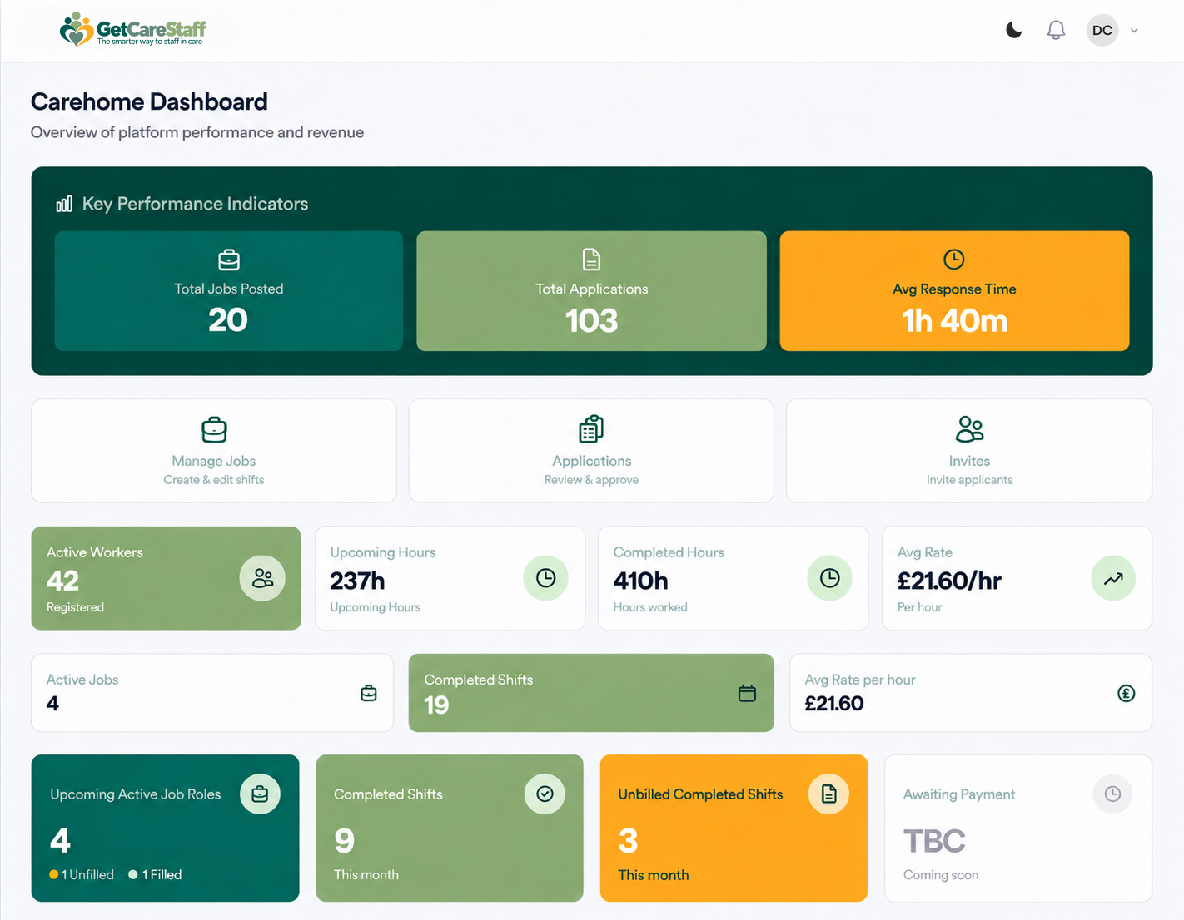Click the calendar icon in Completed Shifts 19 card
Screen dimensions: 1184x920
747,693
